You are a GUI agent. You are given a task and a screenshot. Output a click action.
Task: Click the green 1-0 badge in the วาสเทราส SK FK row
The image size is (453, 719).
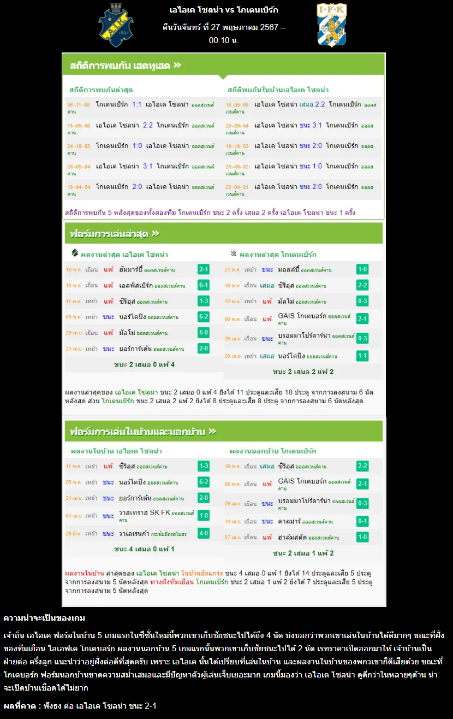pyautogui.click(x=204, y=515)
